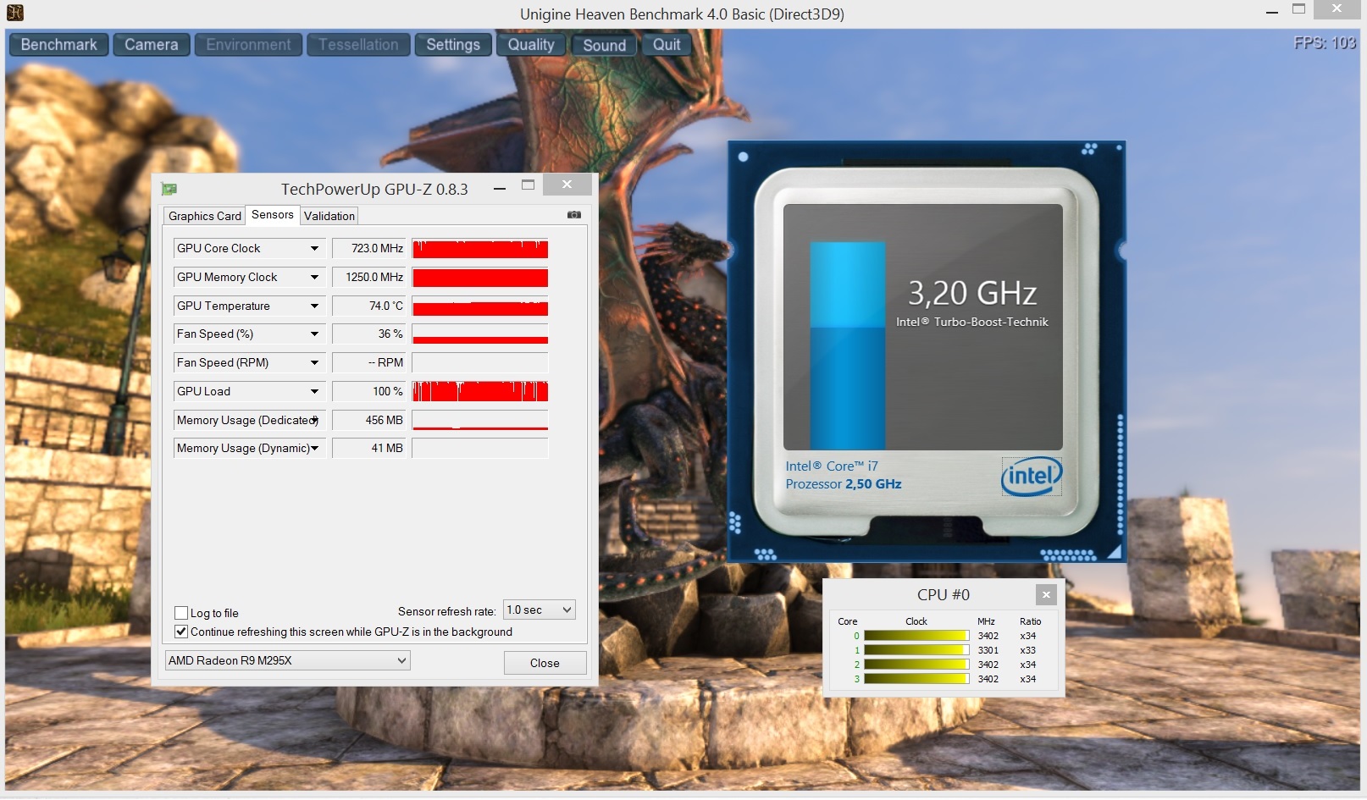Change the Sensor refresh rate dropdown
The image size is (1367, 800).
(x=540, y=610)
